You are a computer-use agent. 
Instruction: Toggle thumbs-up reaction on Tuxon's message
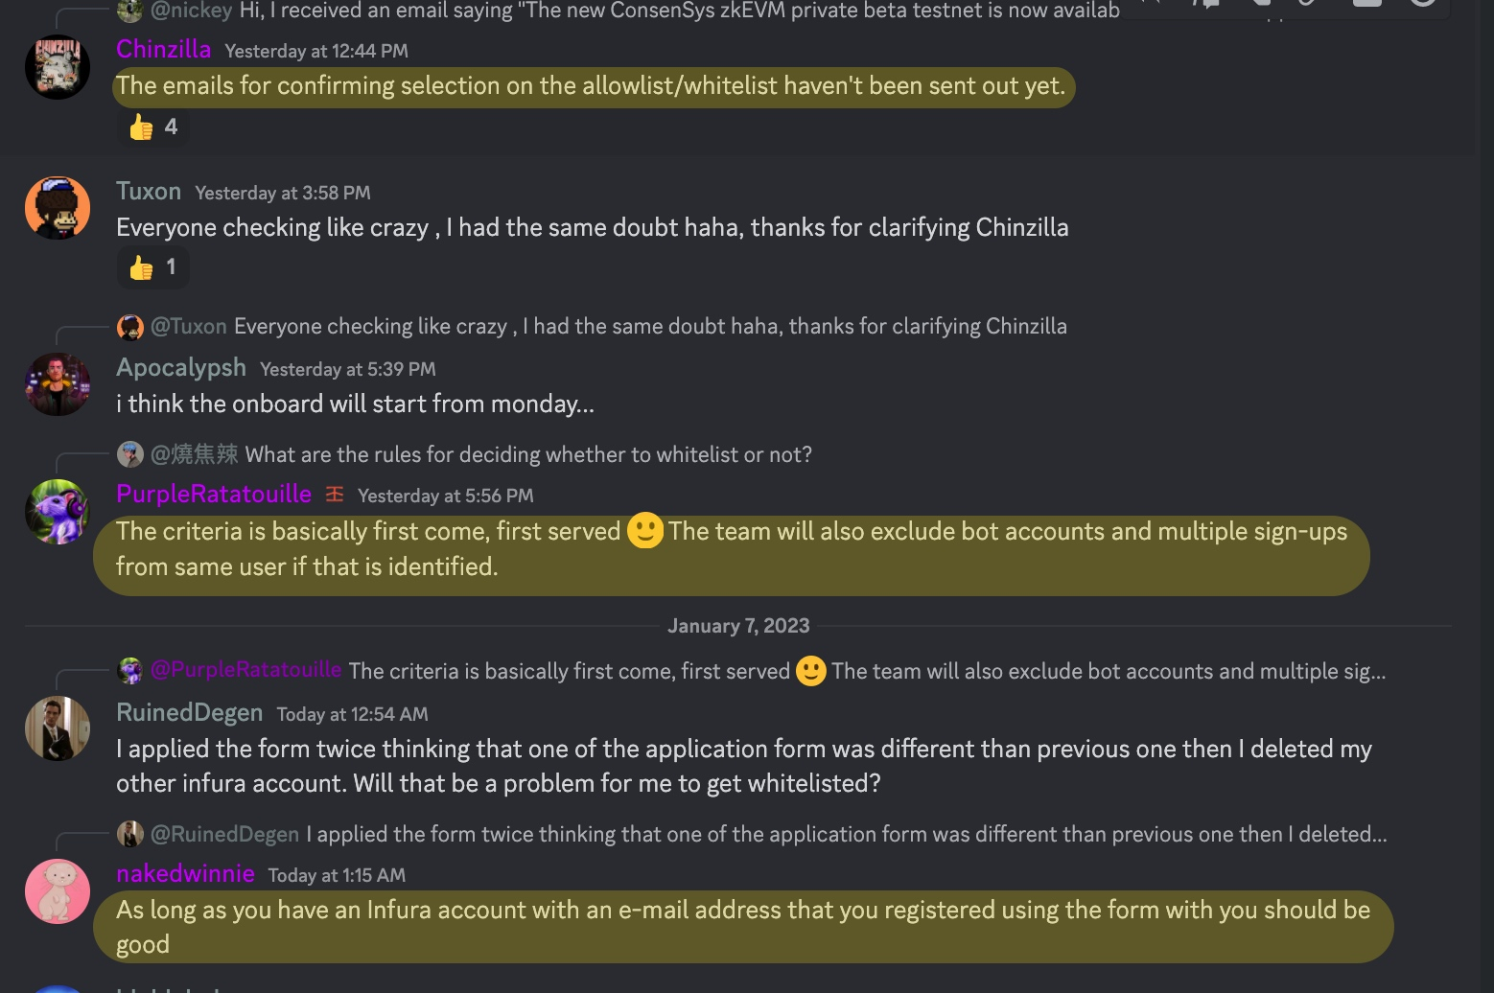tap(152, 267)
